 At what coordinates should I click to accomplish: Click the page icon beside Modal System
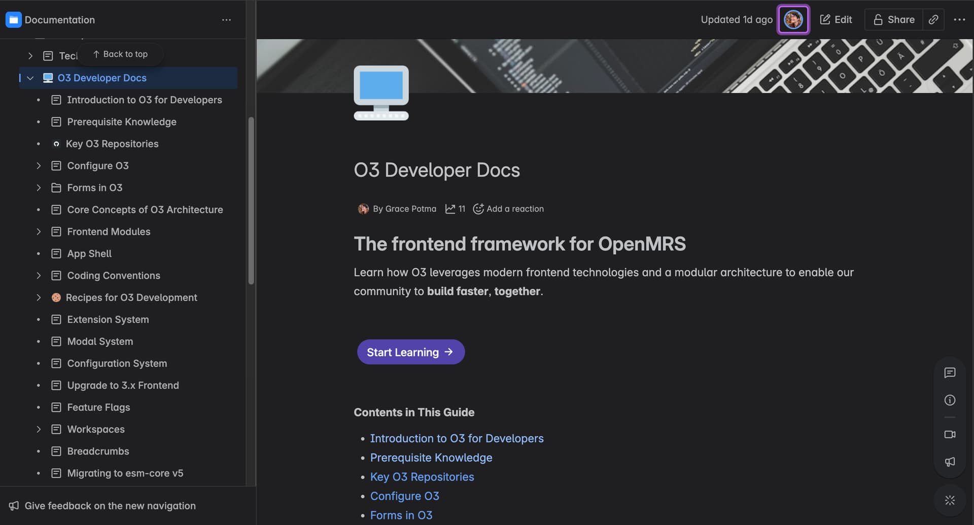56,341
